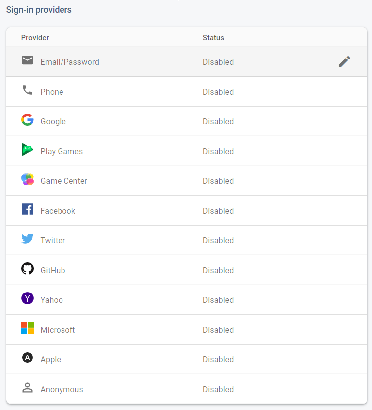Click the Disabled status next to Phone
Viewport: 372px width, 410px height.
tap(218, 92)
